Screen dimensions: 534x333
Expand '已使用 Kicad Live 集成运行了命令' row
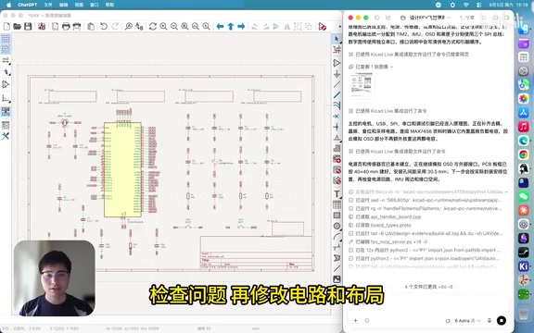pos(388,111)
